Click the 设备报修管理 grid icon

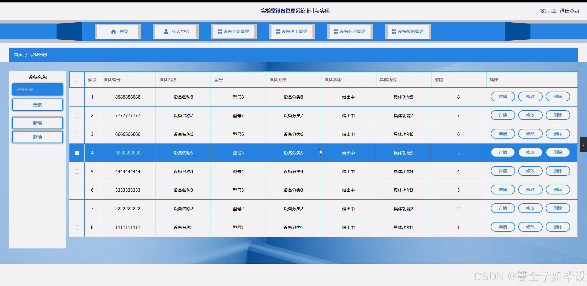393,31
